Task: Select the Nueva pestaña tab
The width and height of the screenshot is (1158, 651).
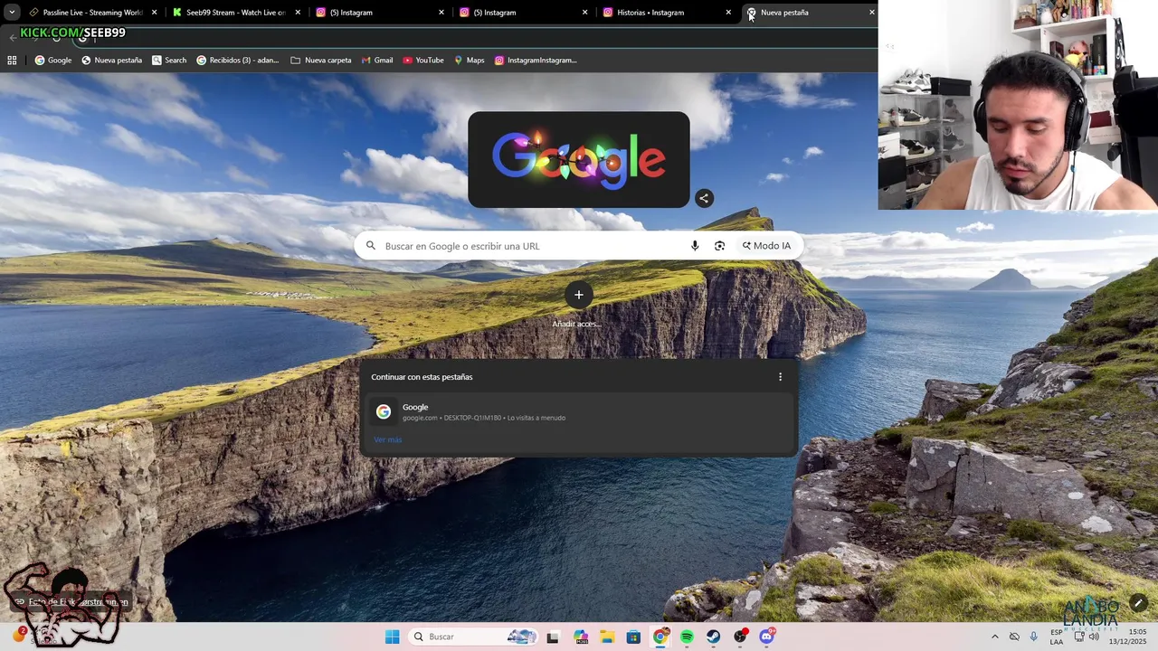Action: pyautogui.click(x=811, y=13)
